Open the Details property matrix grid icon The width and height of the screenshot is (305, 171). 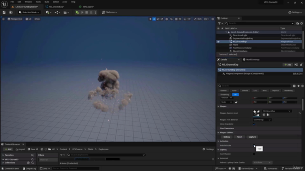294,86
